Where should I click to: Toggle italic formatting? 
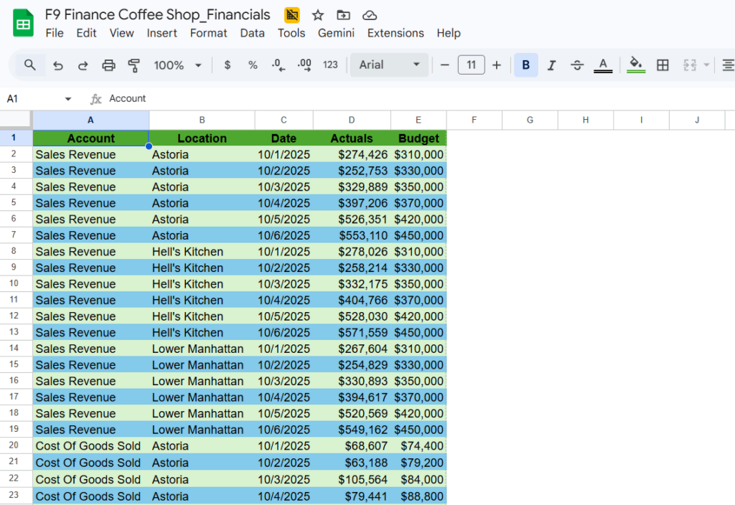pyautogui.click(x=552, y=65)
